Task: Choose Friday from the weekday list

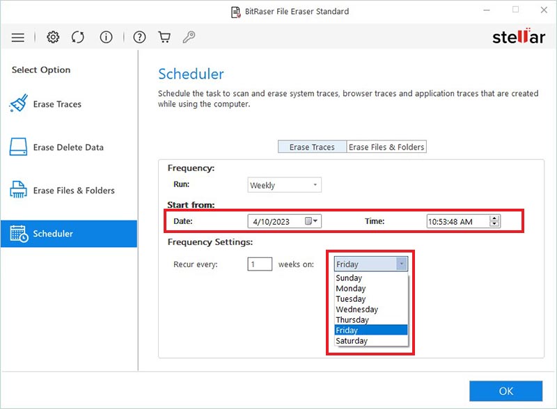Action: click(371, 330)
